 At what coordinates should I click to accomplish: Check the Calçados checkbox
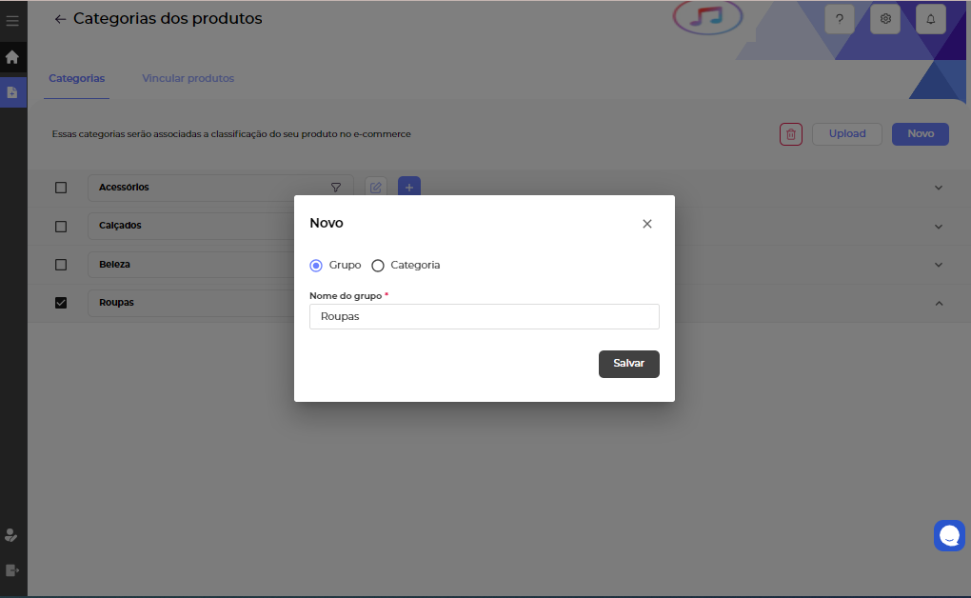[61, 227]
